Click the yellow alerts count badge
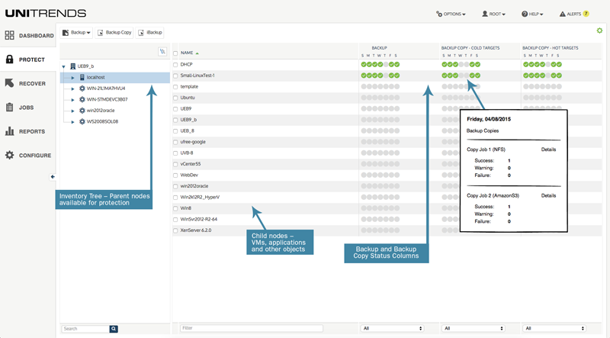The image size is (610, 338). [x=586, y=14]
